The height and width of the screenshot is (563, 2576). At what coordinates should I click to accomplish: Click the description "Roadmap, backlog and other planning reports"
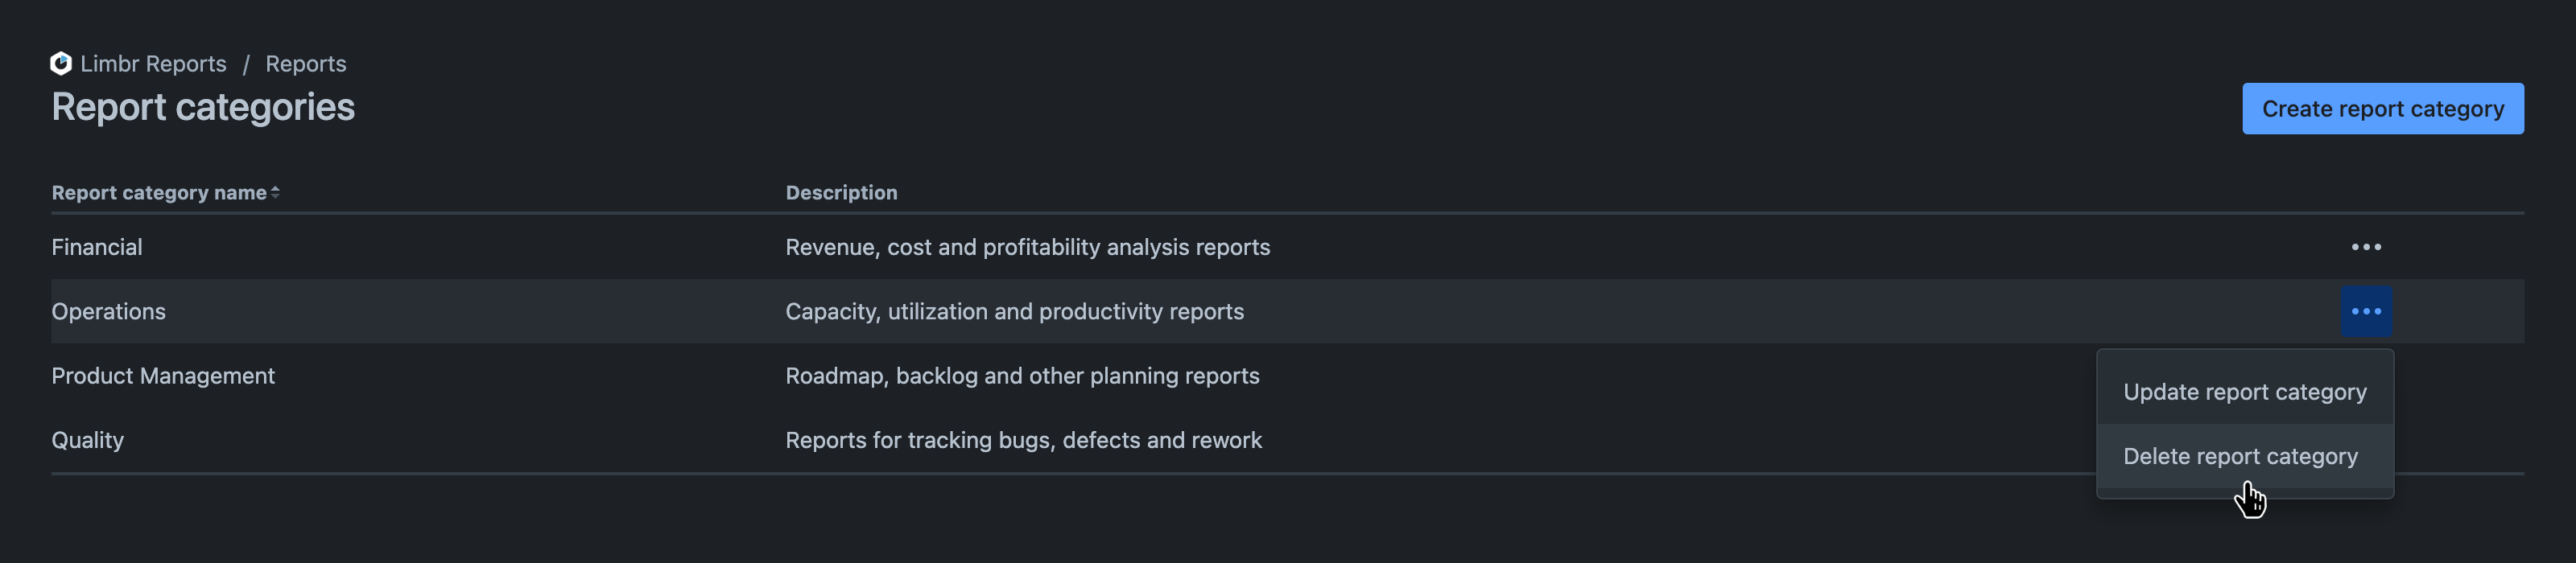point(1022,376)
